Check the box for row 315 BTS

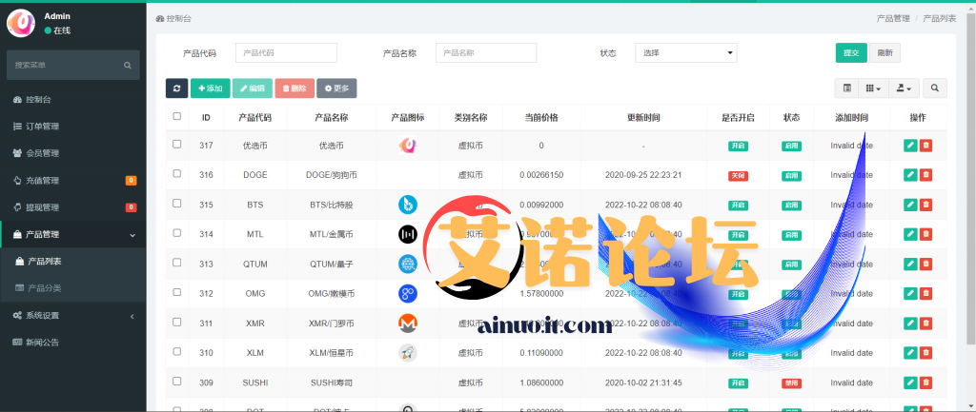(x=176, y=204)
